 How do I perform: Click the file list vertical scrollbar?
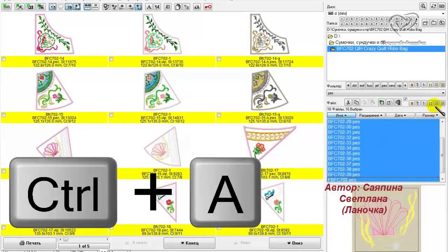442,150
